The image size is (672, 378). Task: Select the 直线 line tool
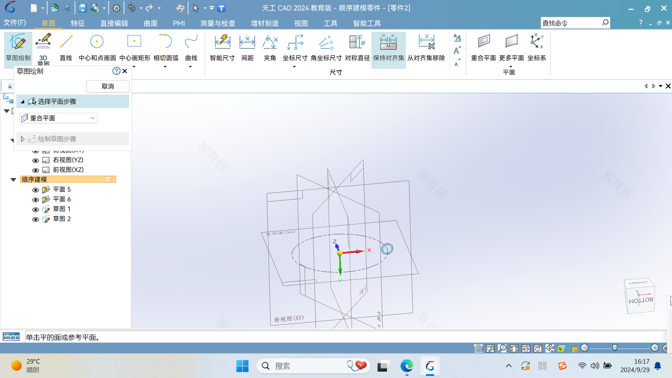[x=65, y=48]
